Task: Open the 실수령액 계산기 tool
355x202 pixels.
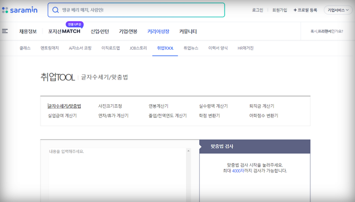Action: coord(214,106)
